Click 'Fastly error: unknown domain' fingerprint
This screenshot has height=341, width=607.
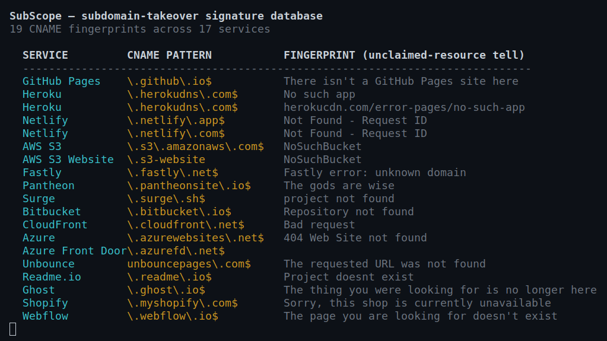(x=375, y=173)
